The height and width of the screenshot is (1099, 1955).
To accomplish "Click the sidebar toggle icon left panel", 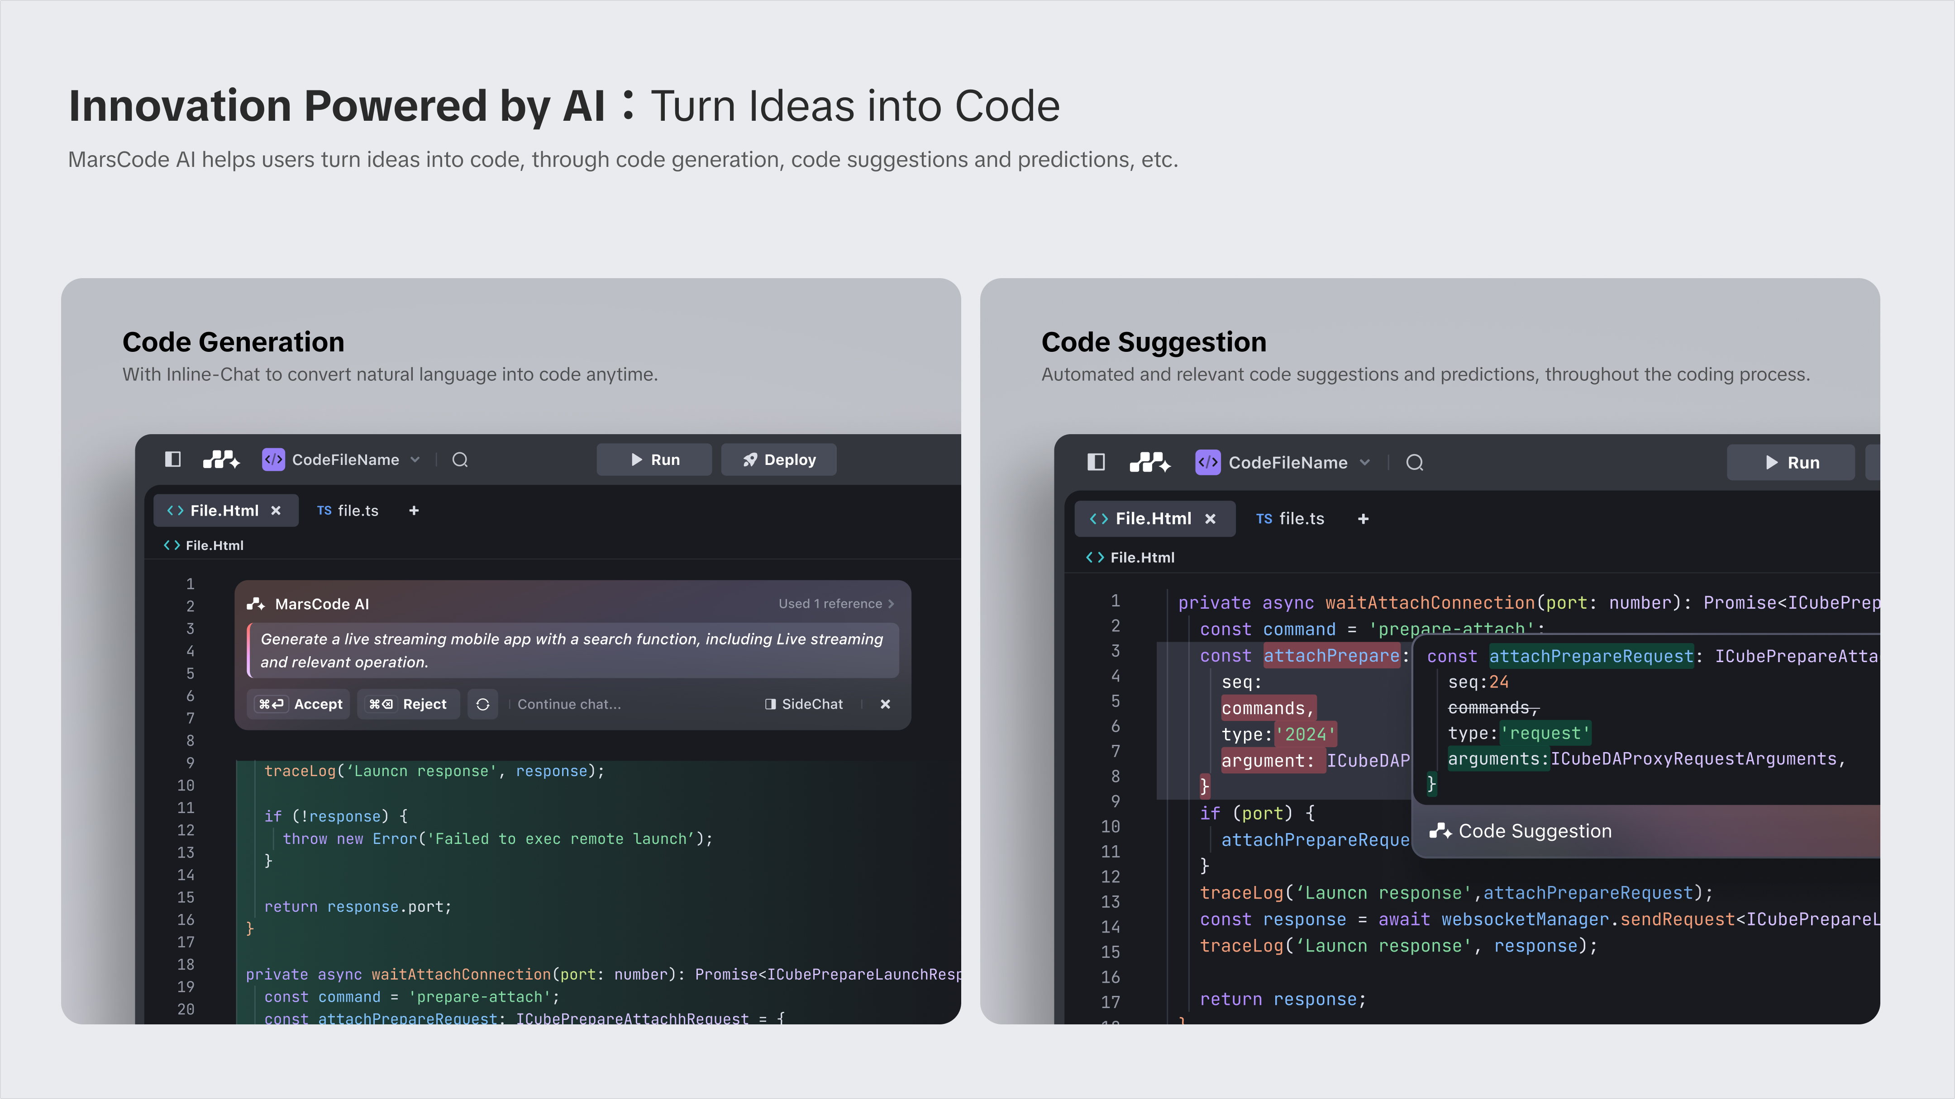I will click(x=172, y=459).
